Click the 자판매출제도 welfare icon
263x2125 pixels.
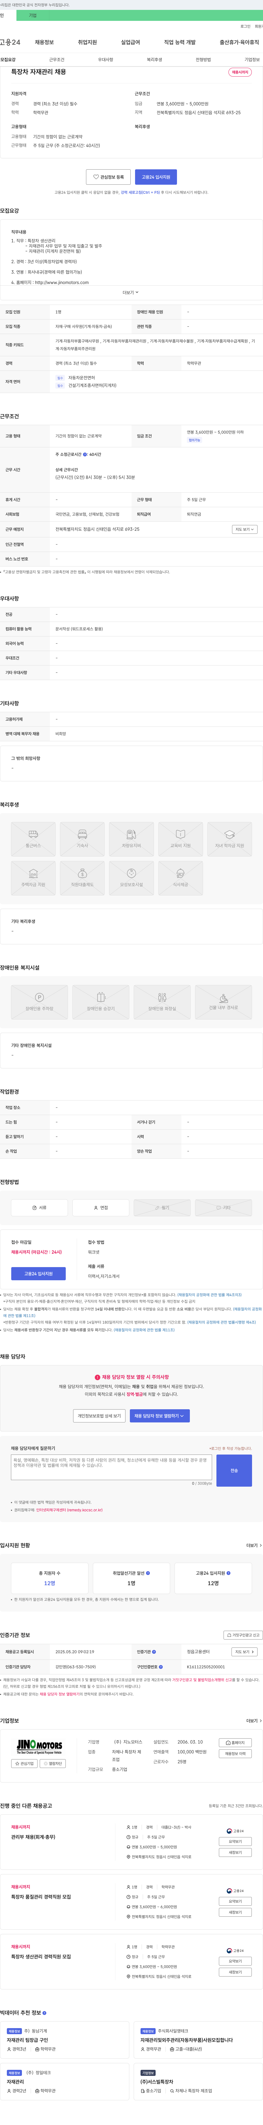pyautogui.click(x=82, y=878)
